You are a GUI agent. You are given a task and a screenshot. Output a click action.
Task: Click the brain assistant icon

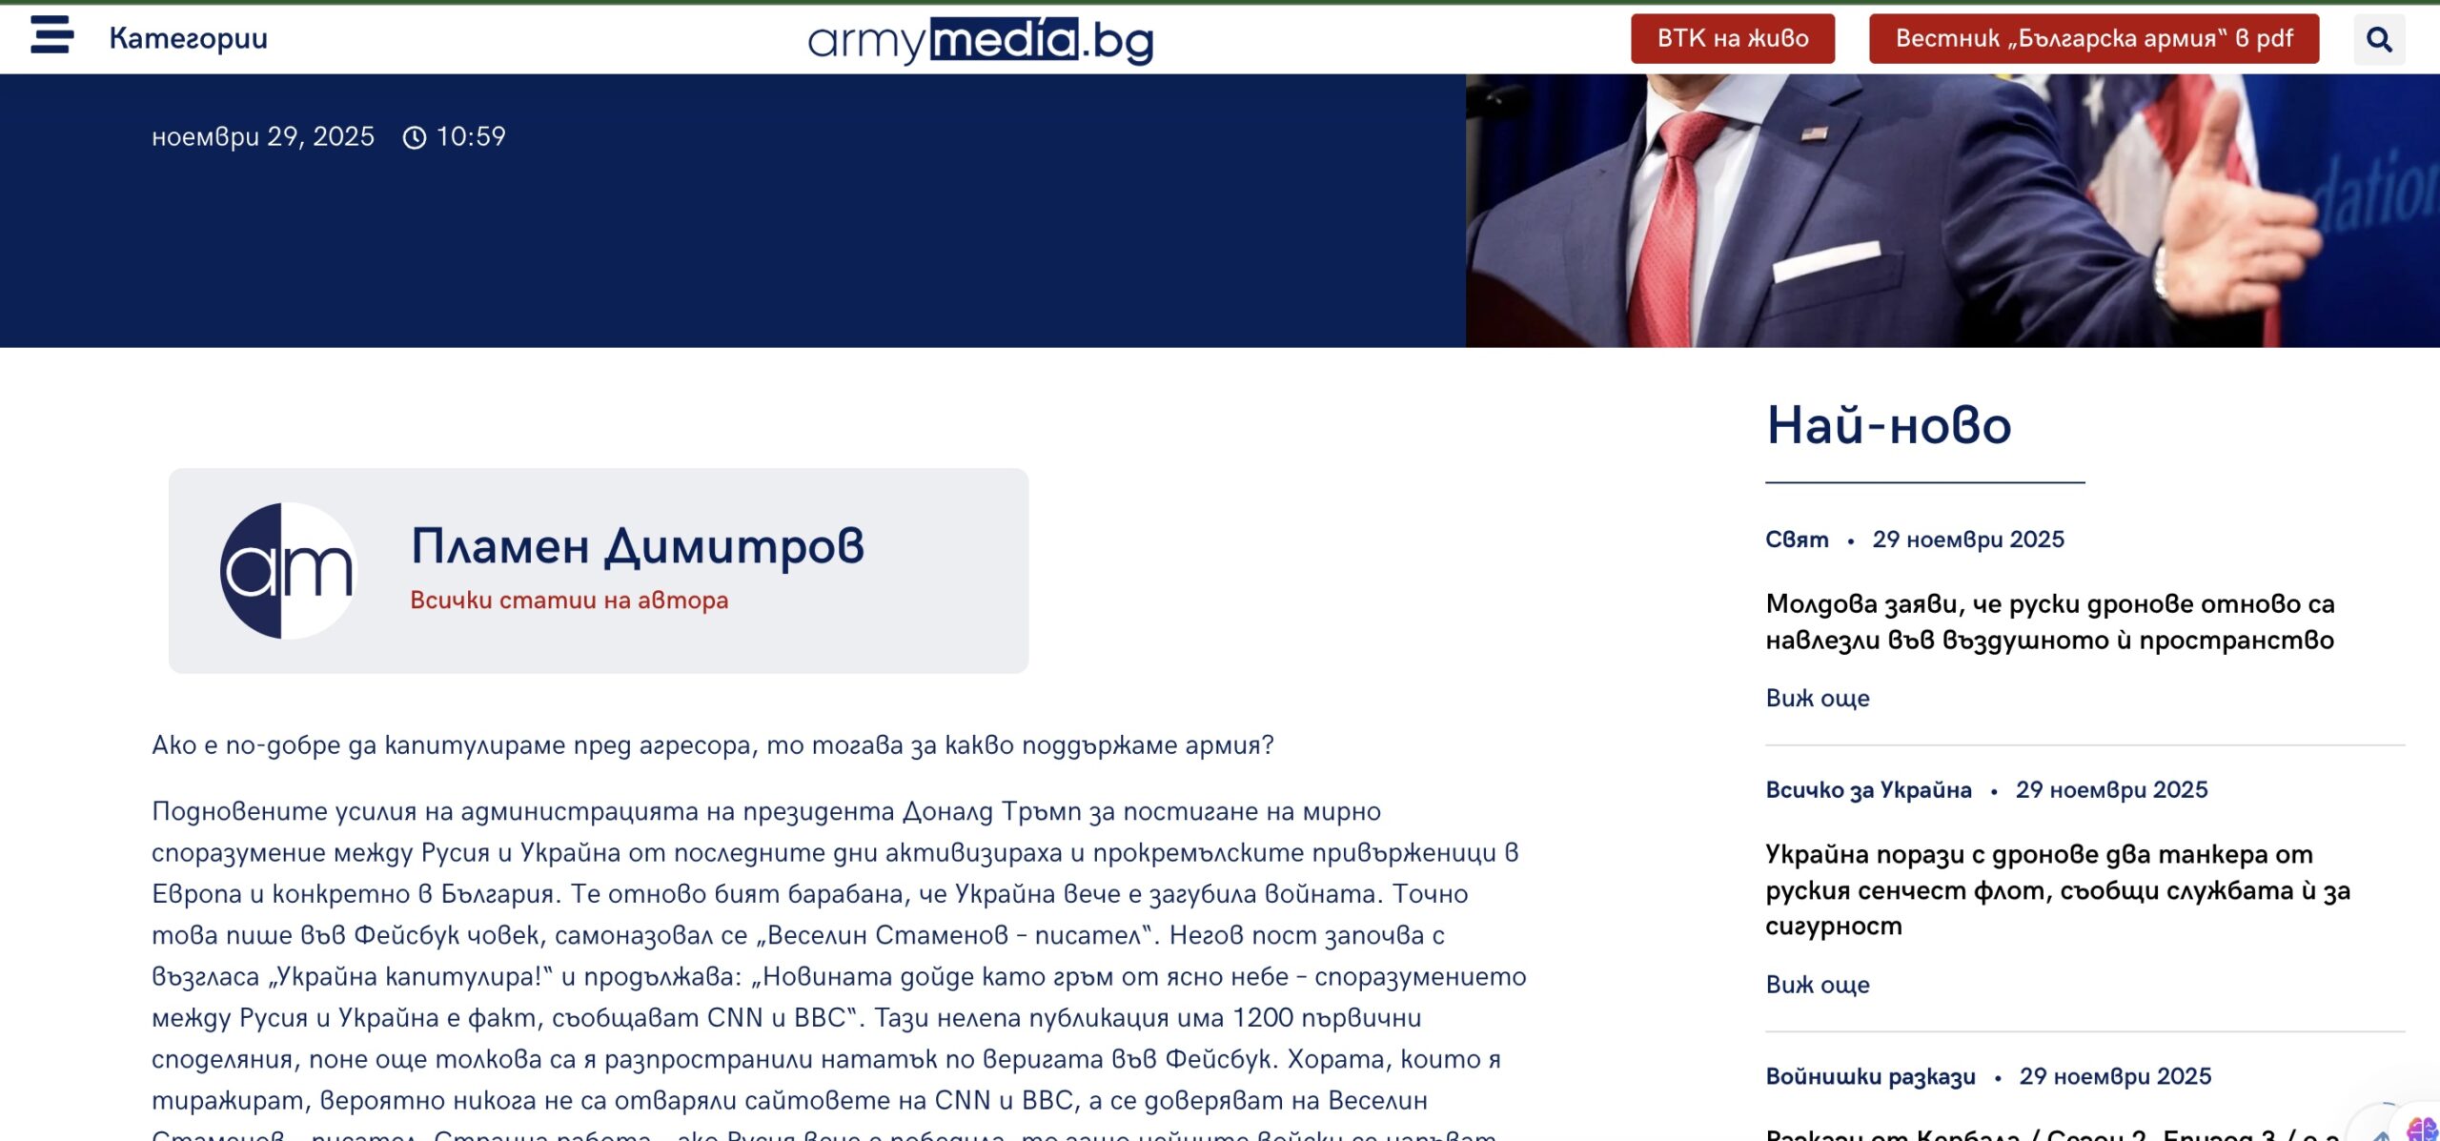pos(2422,1129)
